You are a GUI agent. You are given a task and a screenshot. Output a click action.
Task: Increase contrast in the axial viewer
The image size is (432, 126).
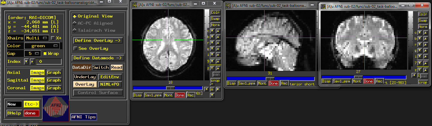click(218, 30)
